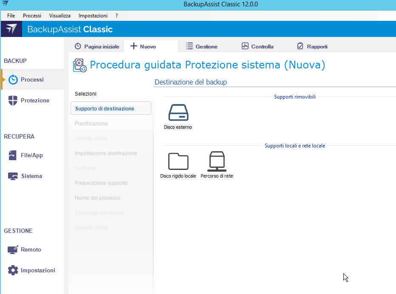Switch to the Gestione tab

pos(202,46)
